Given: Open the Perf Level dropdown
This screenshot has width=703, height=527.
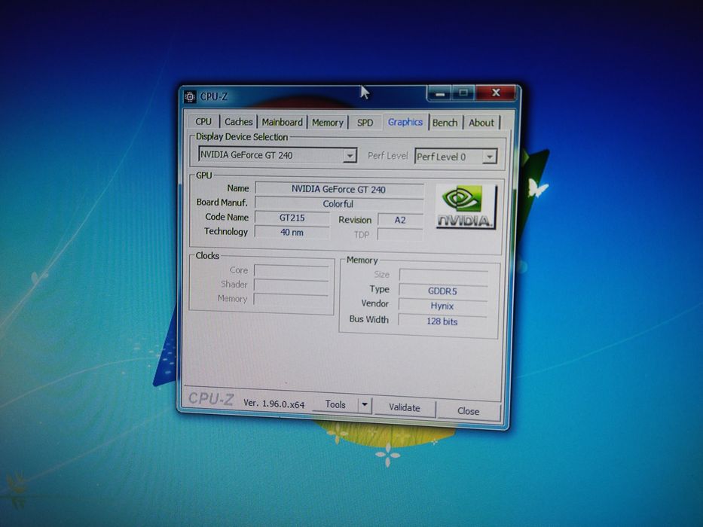Looking at the screenshot, I should click(490, 157).
